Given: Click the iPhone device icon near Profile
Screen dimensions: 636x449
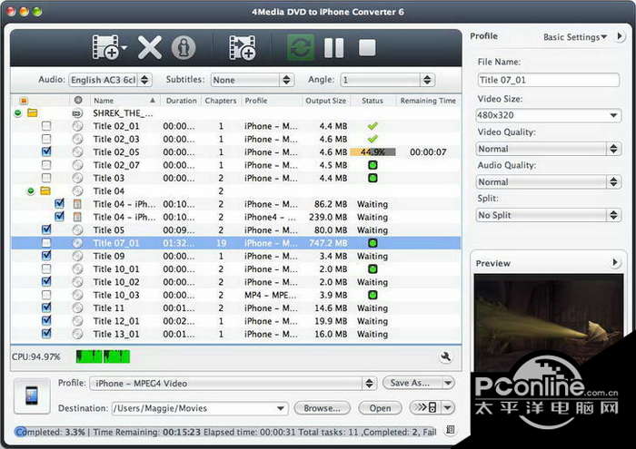Looking at the screenshot, I should coord(32,395).
